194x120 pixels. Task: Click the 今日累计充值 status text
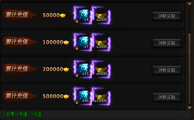(x=22, y=114)
